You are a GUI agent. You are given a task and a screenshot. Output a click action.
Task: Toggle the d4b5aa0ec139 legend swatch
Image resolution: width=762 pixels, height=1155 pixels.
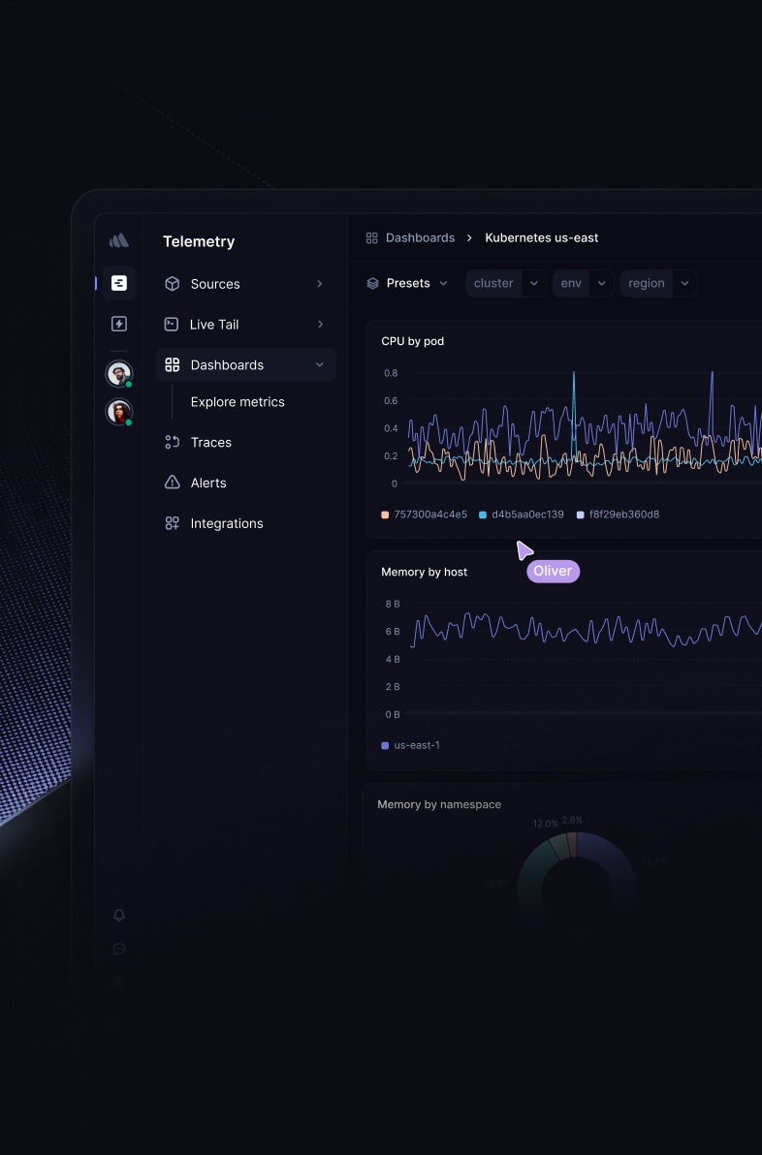[483, 515]
